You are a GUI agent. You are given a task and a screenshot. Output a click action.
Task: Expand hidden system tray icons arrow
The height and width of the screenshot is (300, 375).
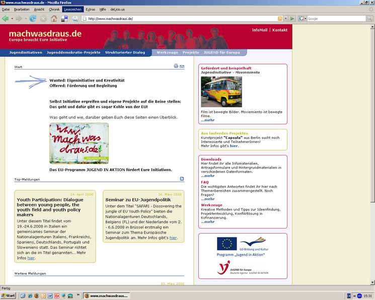click(354, 296)
